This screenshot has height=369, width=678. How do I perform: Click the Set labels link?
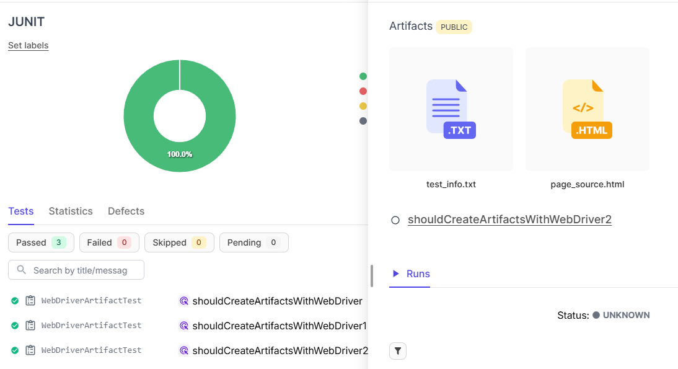coord(28,45)
